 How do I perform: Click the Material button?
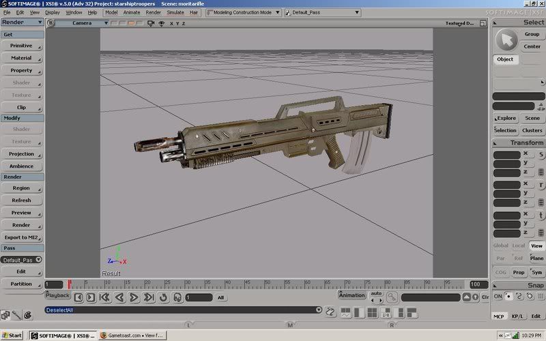pos(22,58)
